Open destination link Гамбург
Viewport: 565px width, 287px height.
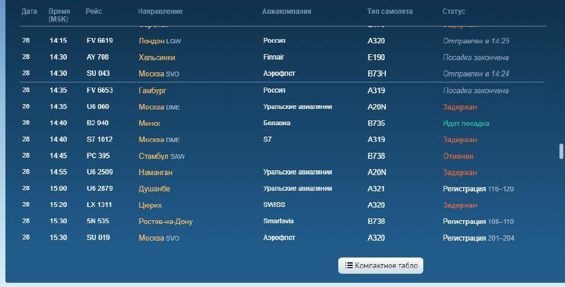[153, 91]
